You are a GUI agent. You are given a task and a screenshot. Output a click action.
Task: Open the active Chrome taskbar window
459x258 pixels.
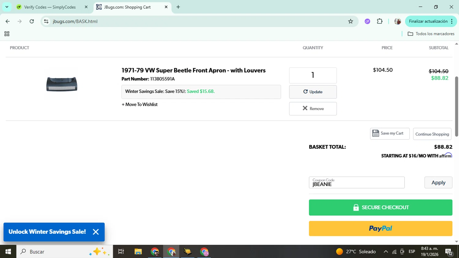[171, 252]
